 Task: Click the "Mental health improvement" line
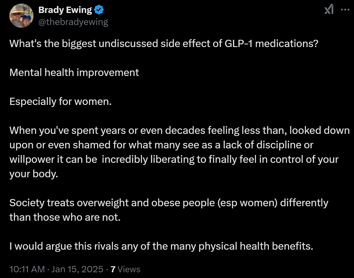coord(74,72)
